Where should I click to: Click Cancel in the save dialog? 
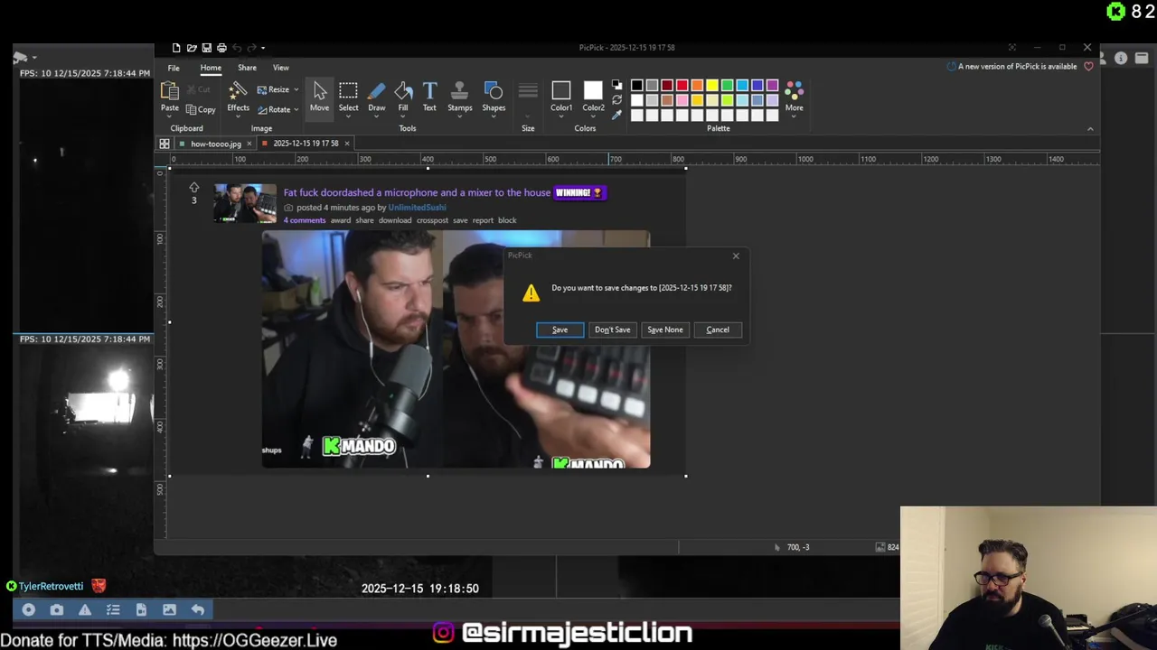718,330
